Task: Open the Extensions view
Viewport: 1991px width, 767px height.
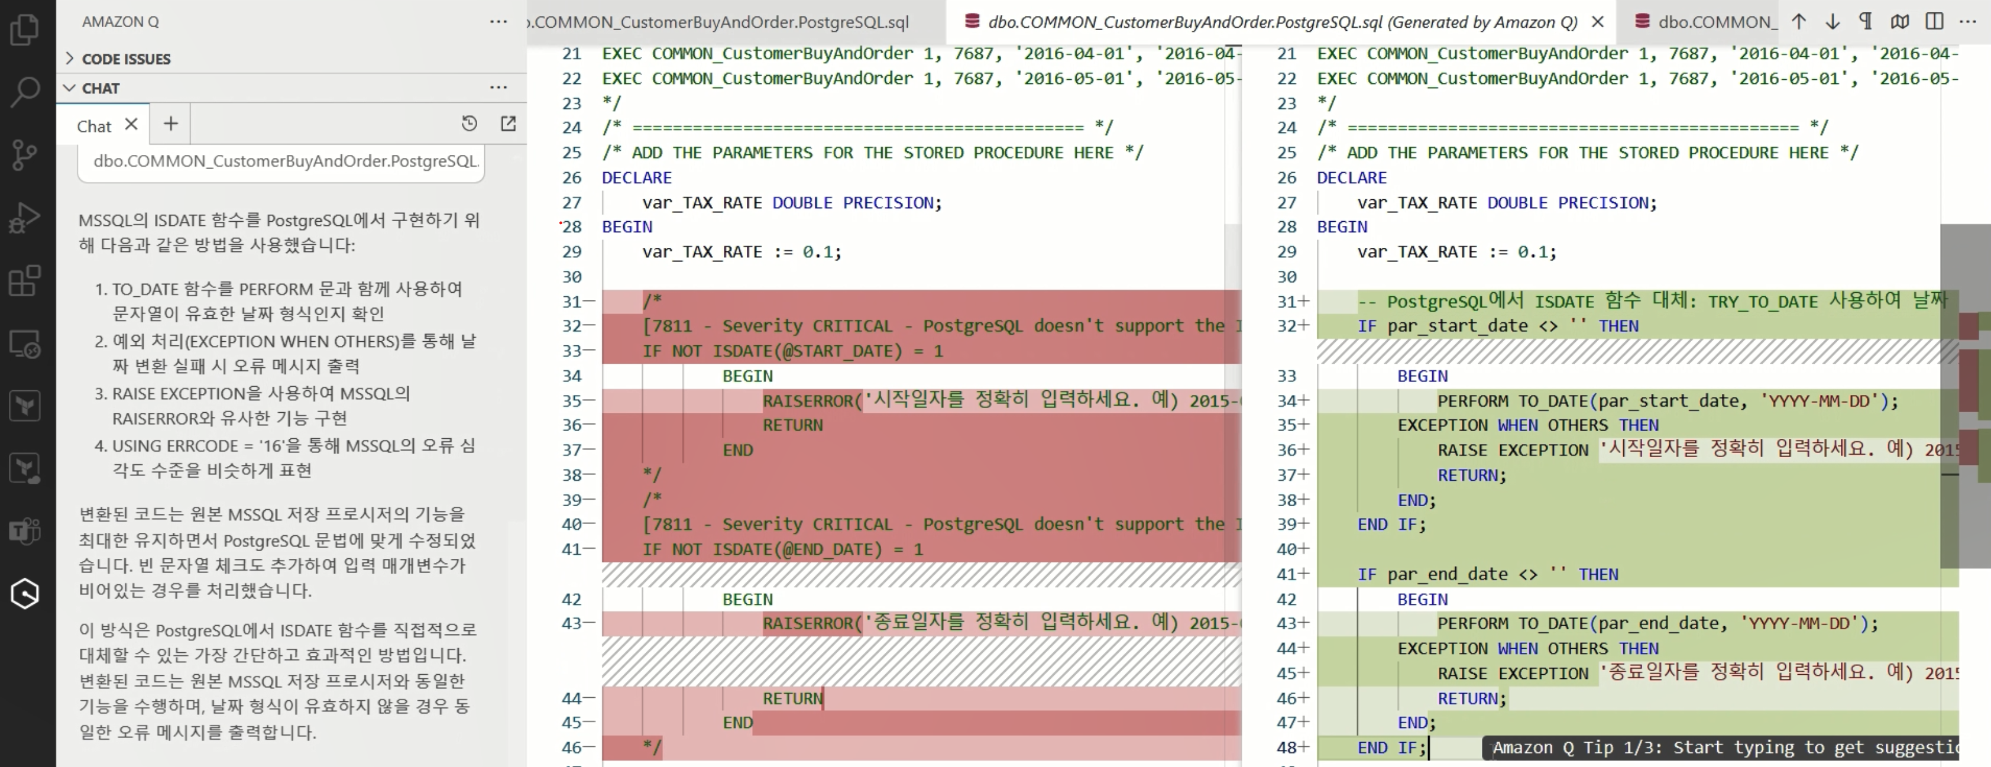Action: 25,281
